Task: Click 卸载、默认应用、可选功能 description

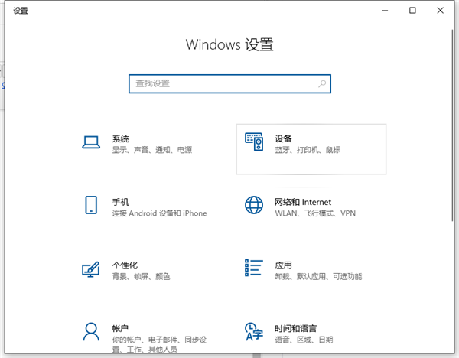Action: pos(318,276)
